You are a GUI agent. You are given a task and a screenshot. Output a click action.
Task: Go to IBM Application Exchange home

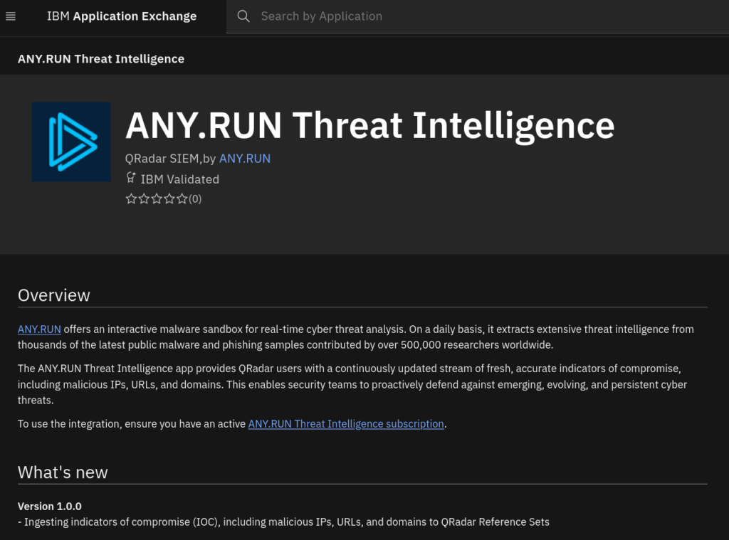click(x=121, y=16)
